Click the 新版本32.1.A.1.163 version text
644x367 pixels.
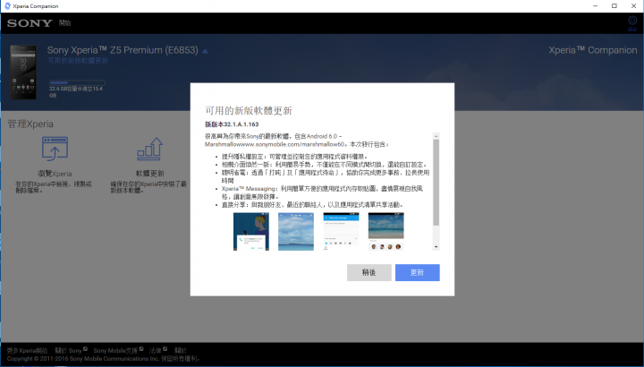[x=232, y=124]
